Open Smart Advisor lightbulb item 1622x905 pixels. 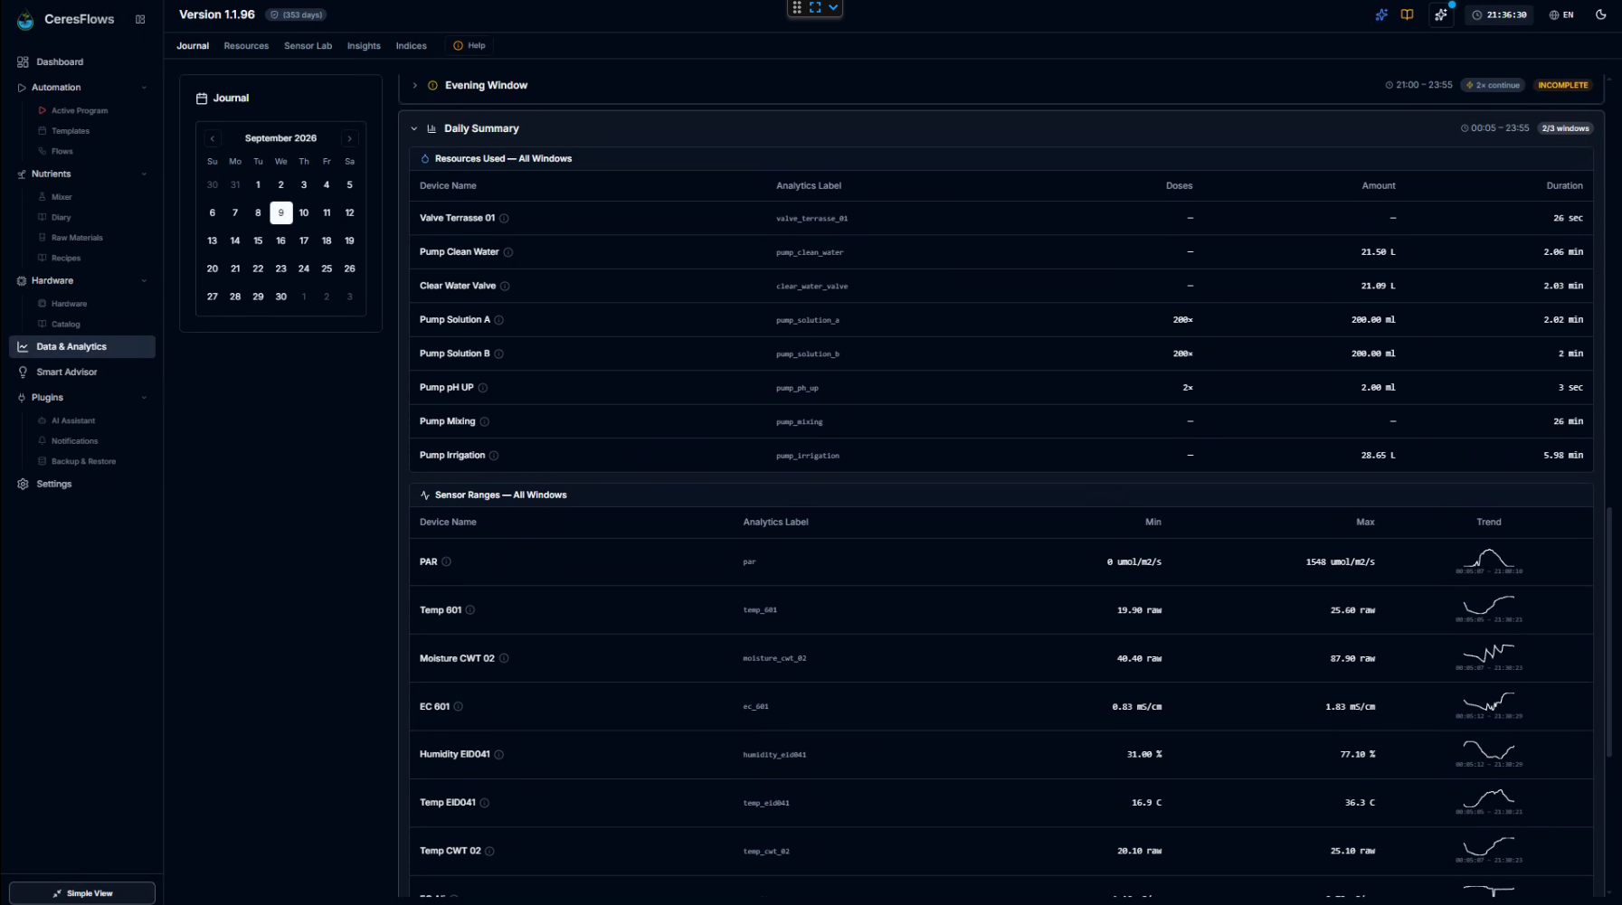(x=81, y=372)
